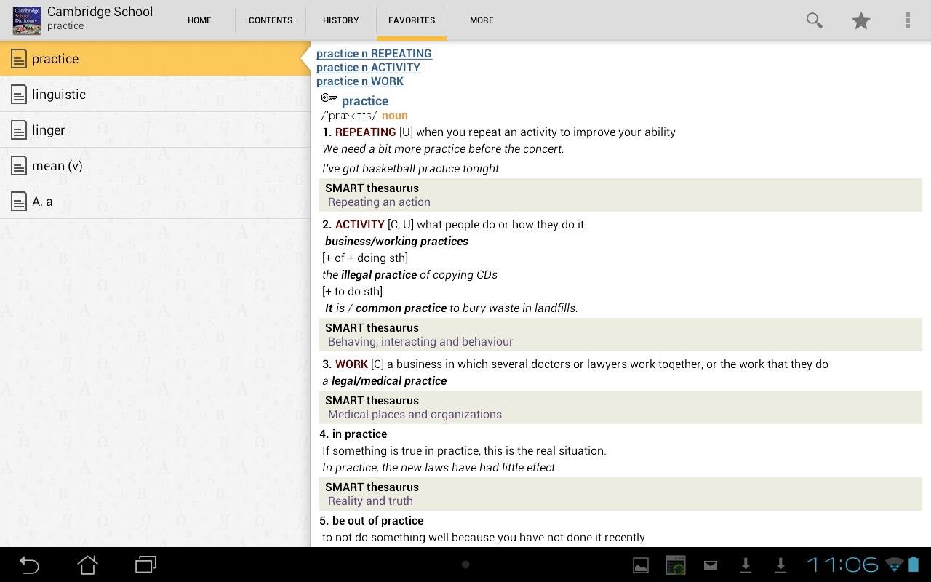Viewport: 931px width, 582px height.
Task: Tap the second download notification icon
Action: [x=780, y=565]
